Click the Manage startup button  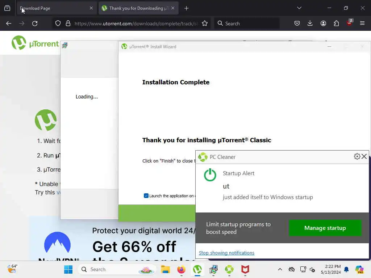pyautogui.click(x=325, y=228)
